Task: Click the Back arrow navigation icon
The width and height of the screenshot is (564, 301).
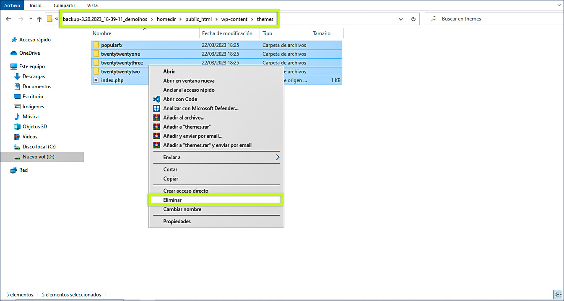Action: 9,19
